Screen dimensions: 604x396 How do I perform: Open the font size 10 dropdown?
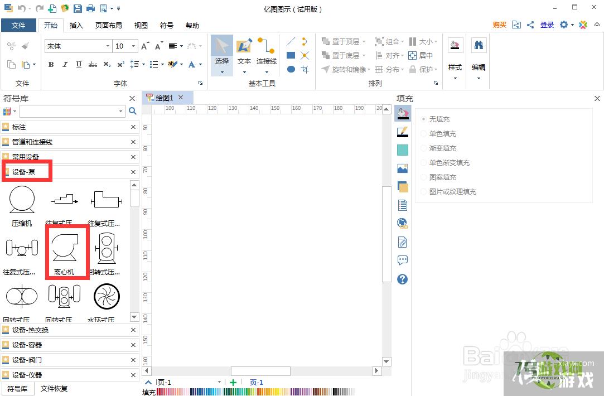pos(134,46)
